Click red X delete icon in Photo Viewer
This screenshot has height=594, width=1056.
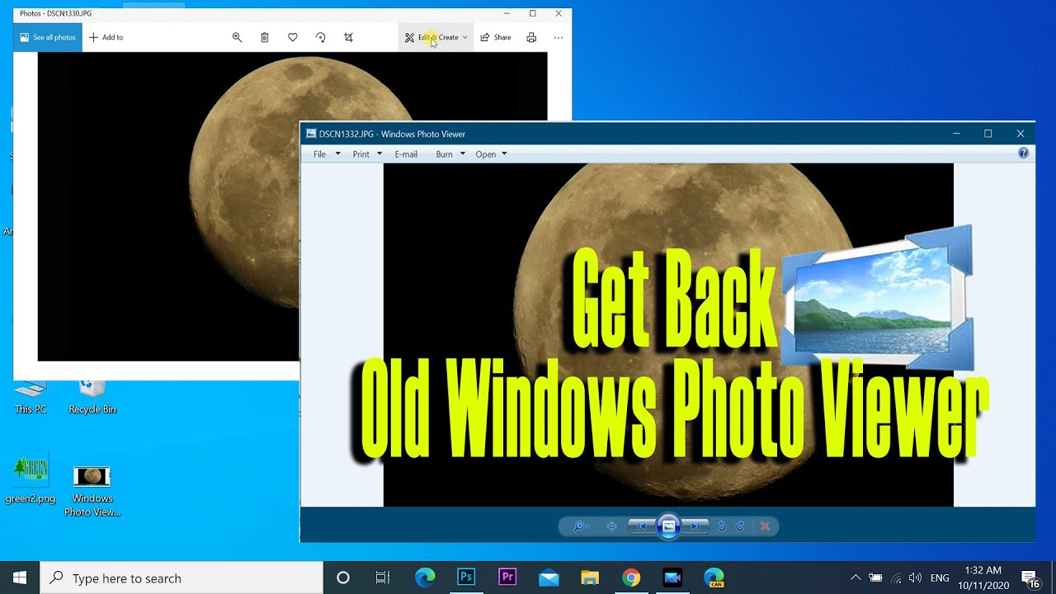click(765, 526)
